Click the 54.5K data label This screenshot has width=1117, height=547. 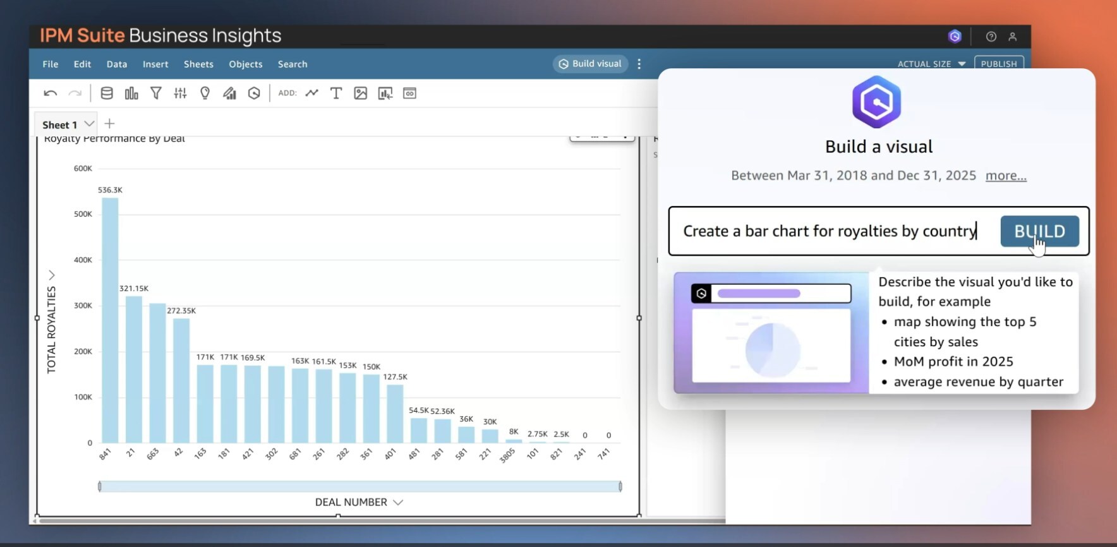tap(418, 411)
